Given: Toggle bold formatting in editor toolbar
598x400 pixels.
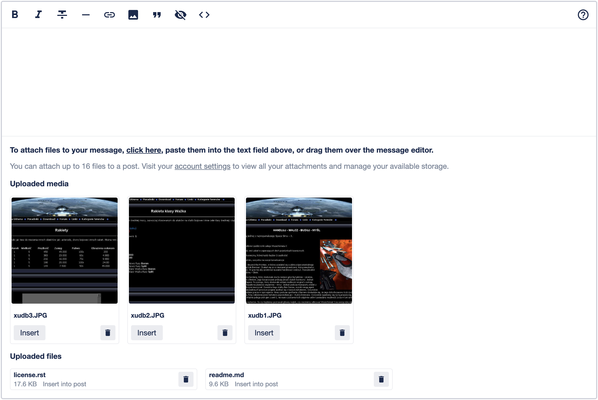Looking at the screenshot, I should tap(15, 15).
